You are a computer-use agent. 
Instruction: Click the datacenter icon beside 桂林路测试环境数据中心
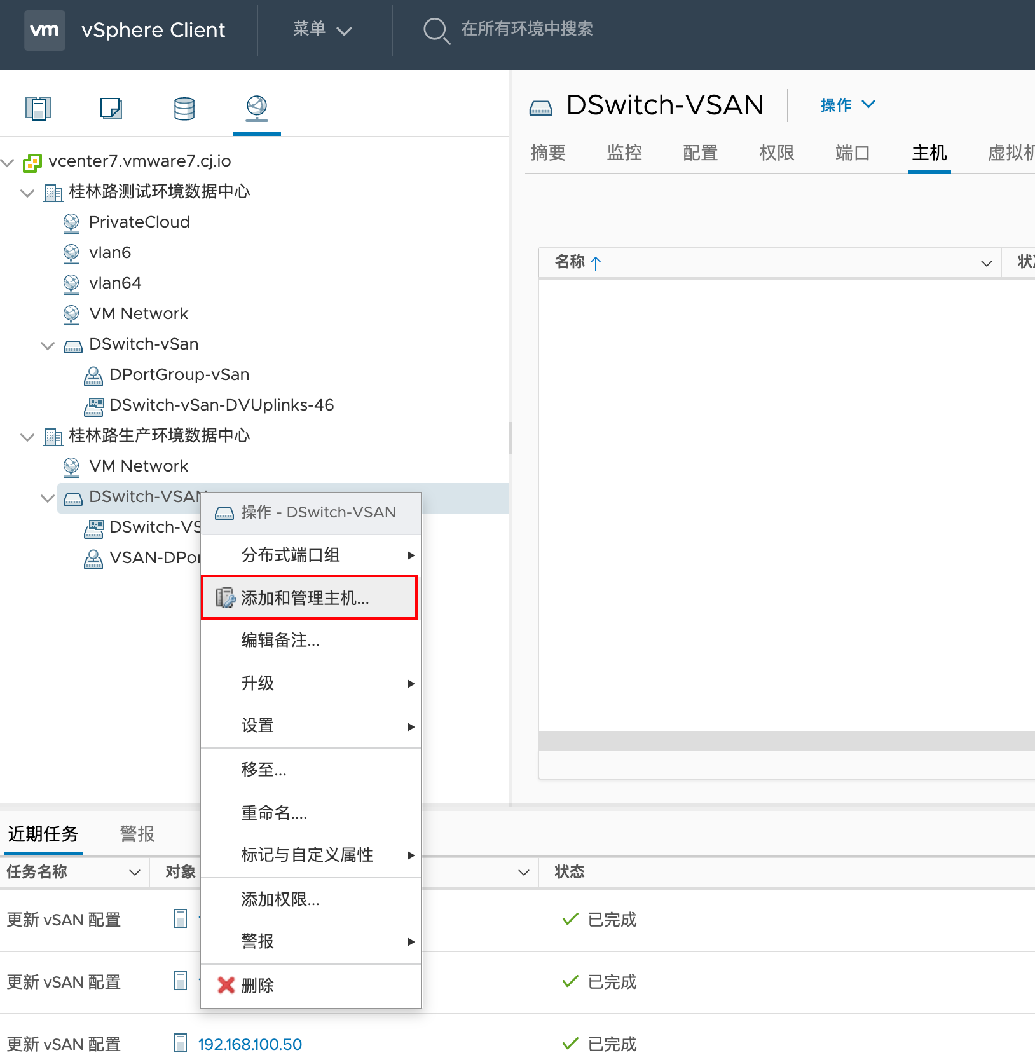click(53, 192)
